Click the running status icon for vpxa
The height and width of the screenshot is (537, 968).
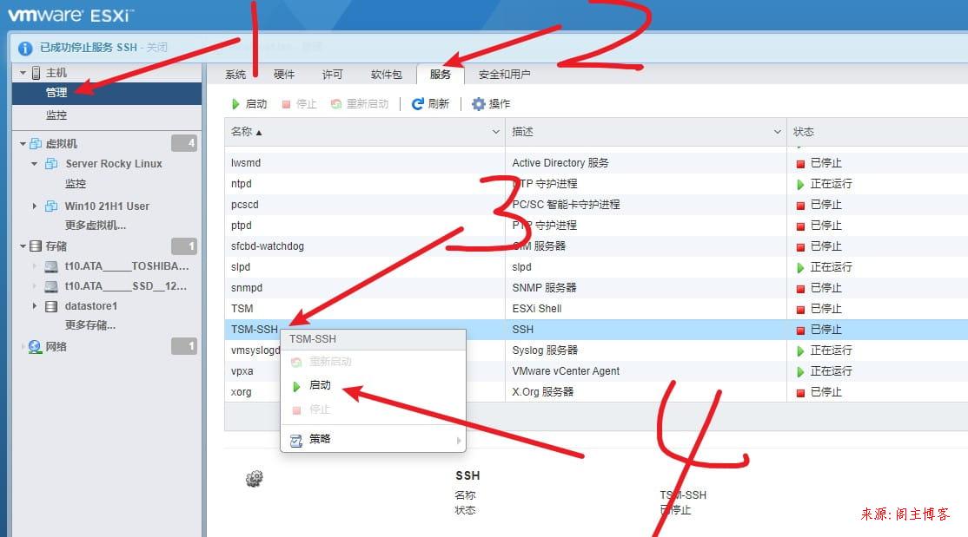click(800, 372)
